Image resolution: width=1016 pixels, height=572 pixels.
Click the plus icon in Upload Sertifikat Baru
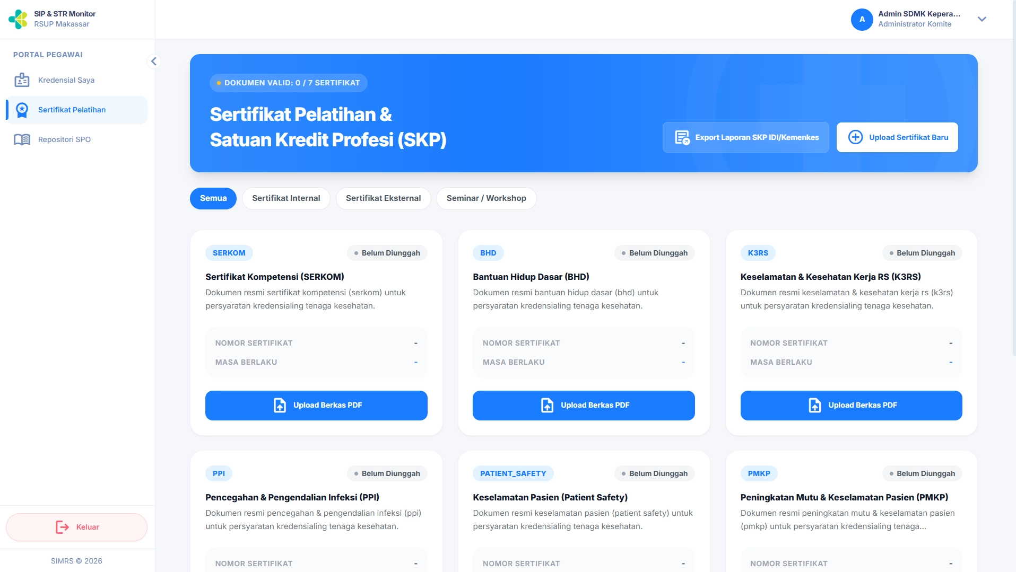855,137
